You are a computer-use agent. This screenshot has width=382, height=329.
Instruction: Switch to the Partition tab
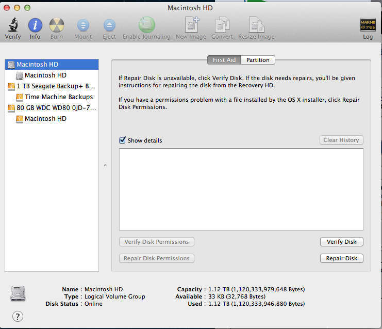pyautogui.click(x=258, y=60)
